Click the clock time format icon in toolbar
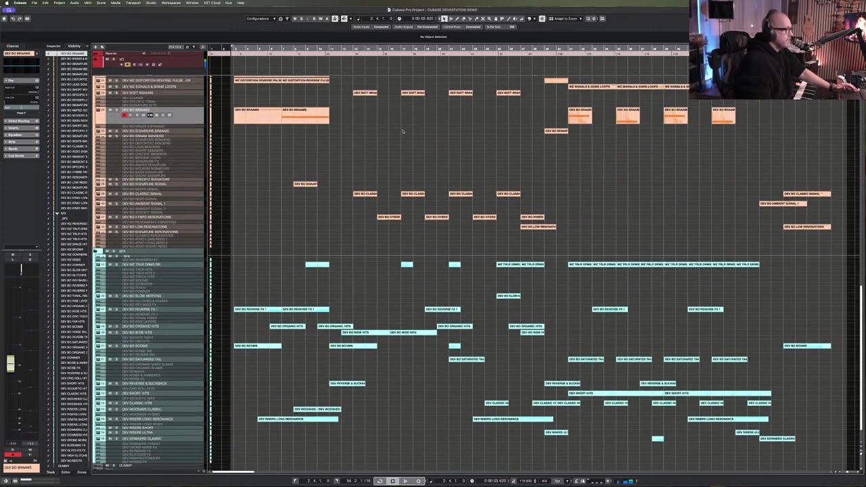The height and width of the screenshot is (487, 866). (x=399, y=18)
